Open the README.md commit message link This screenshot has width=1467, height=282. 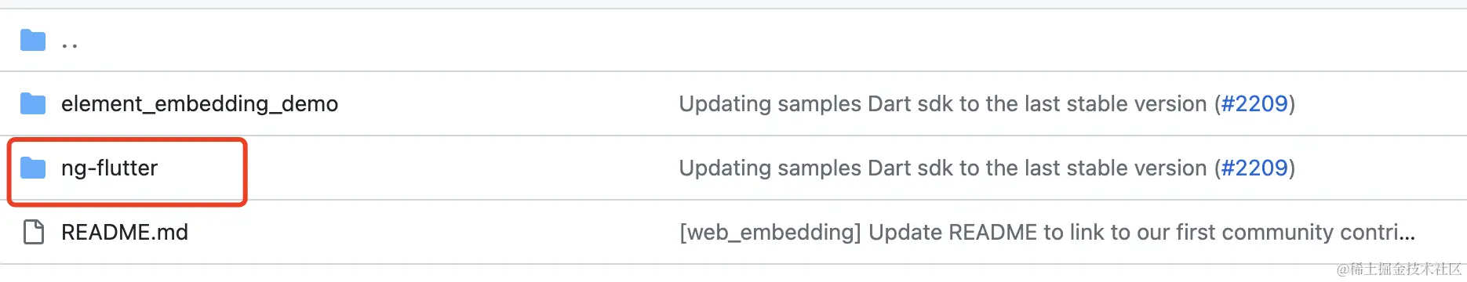[x=1047, y=233]
